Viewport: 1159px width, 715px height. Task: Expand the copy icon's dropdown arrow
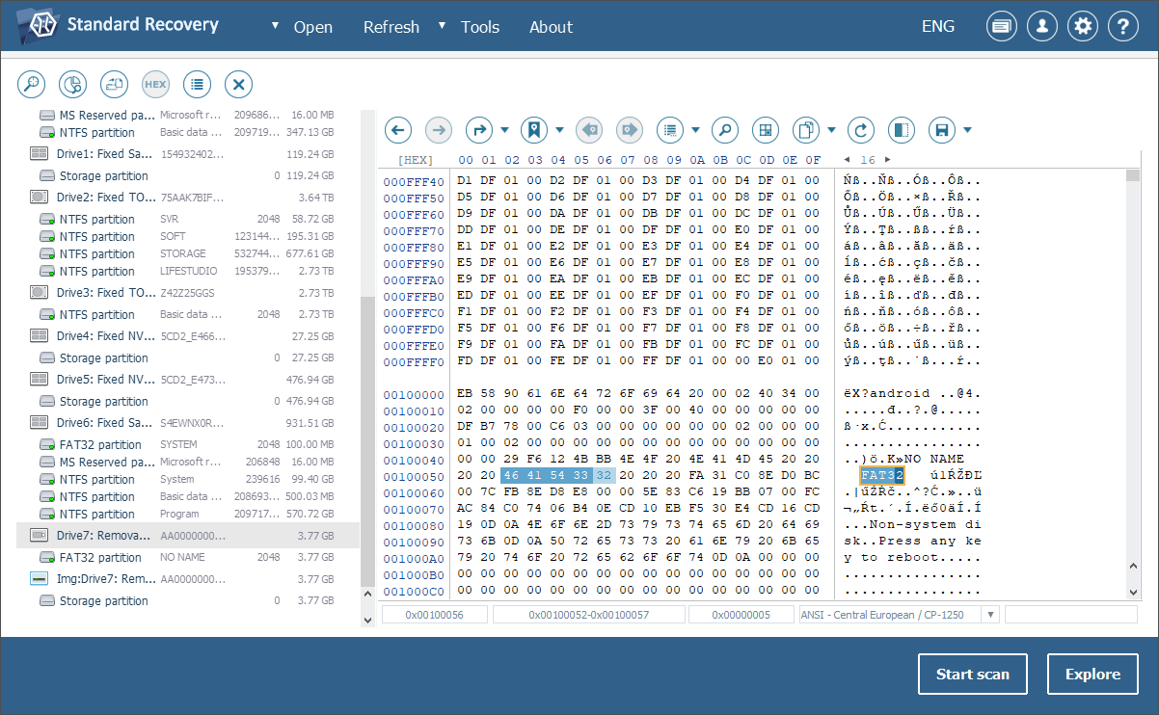832,130
